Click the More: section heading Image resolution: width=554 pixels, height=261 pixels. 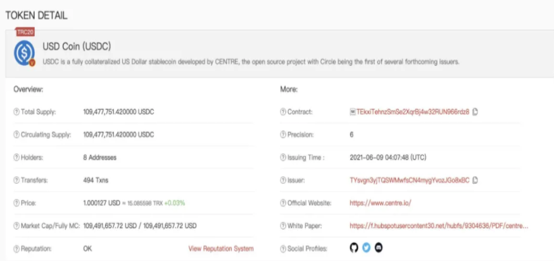click(x=289, y=89)
